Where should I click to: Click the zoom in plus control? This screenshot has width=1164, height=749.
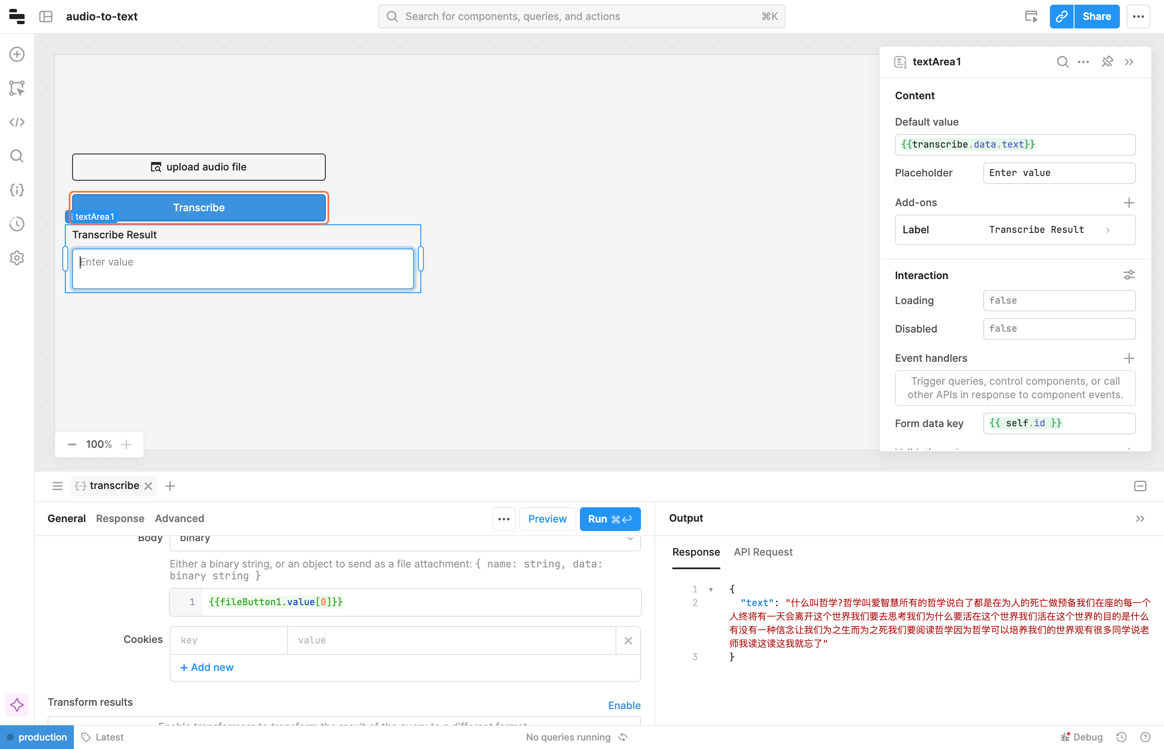tap(126, 444)
